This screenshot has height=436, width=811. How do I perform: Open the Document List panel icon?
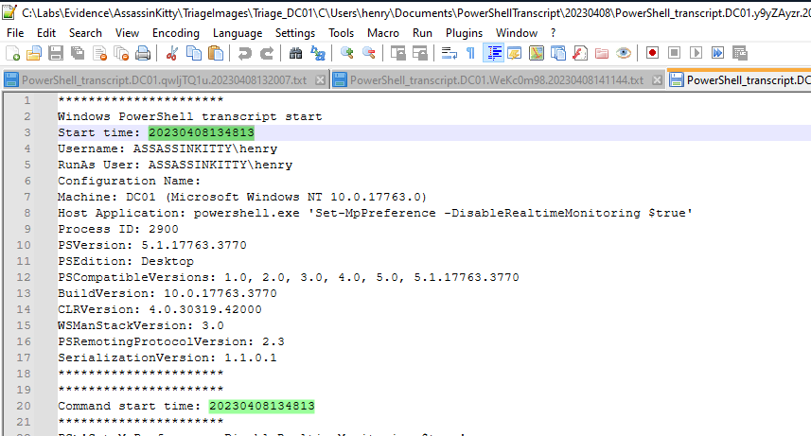click(558, 53)
